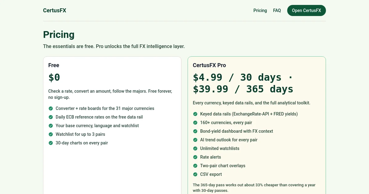Click checkmark icon beside Your base currency
The width and height of the screenshot is (369, 194).
51,126
